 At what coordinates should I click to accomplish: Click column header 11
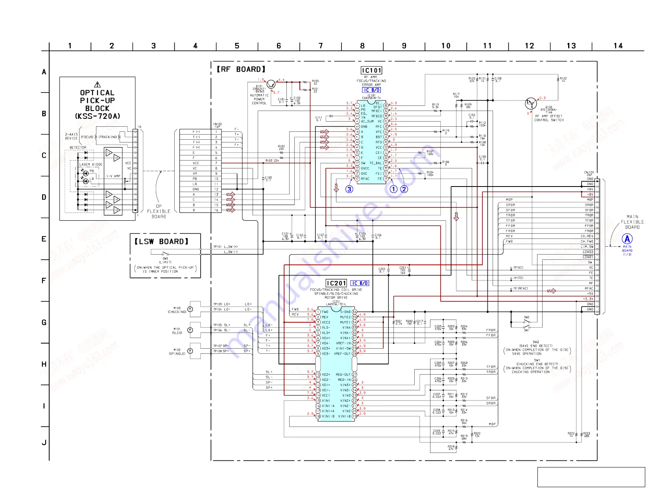click(487, 46)
